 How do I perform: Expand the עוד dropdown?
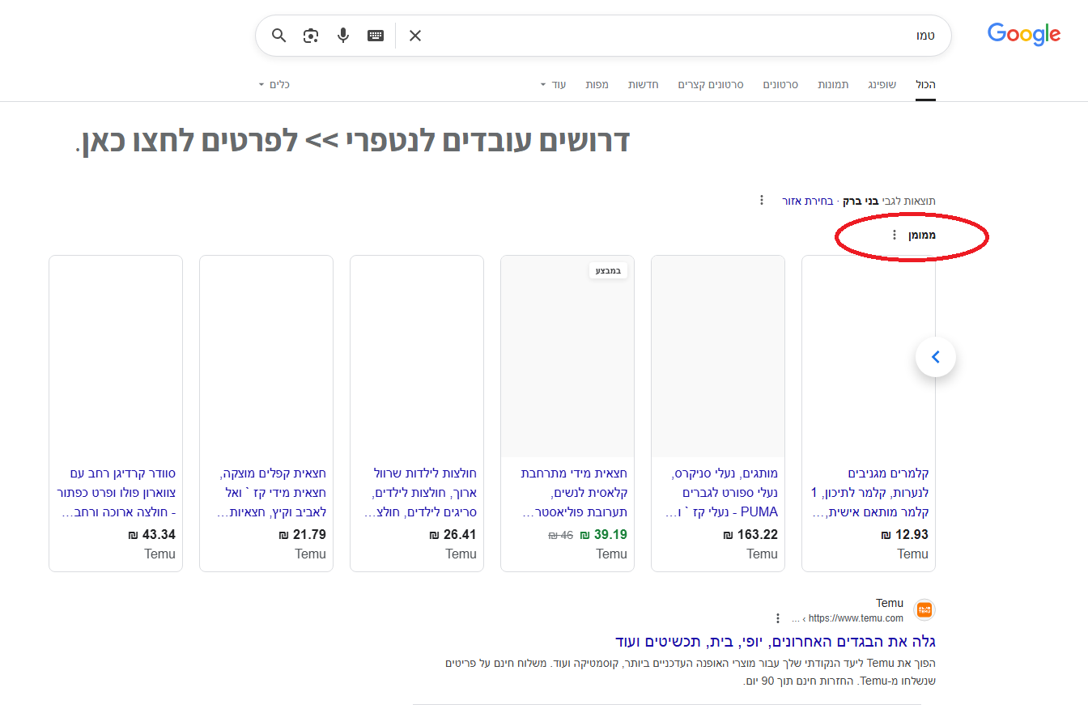[x=554, y=84]
